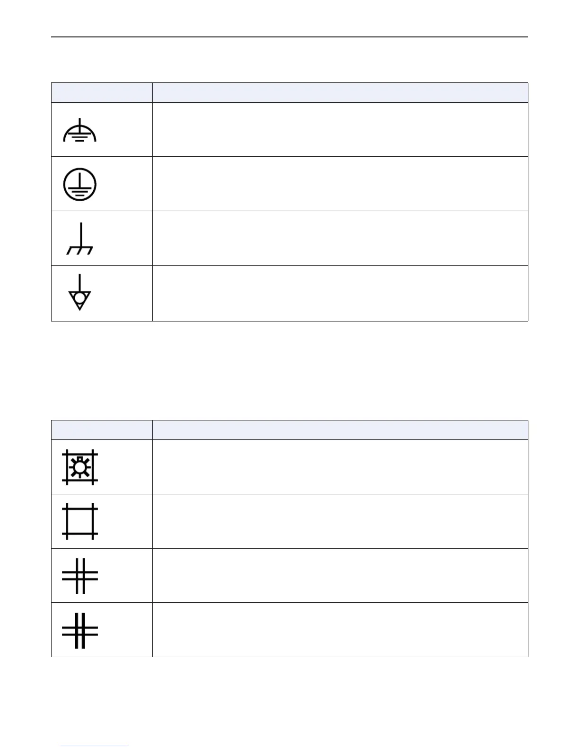Screen dimensions: 579x750
Task: Click description cell beside the sun-in-square symbol
Action: pos(340,467)
